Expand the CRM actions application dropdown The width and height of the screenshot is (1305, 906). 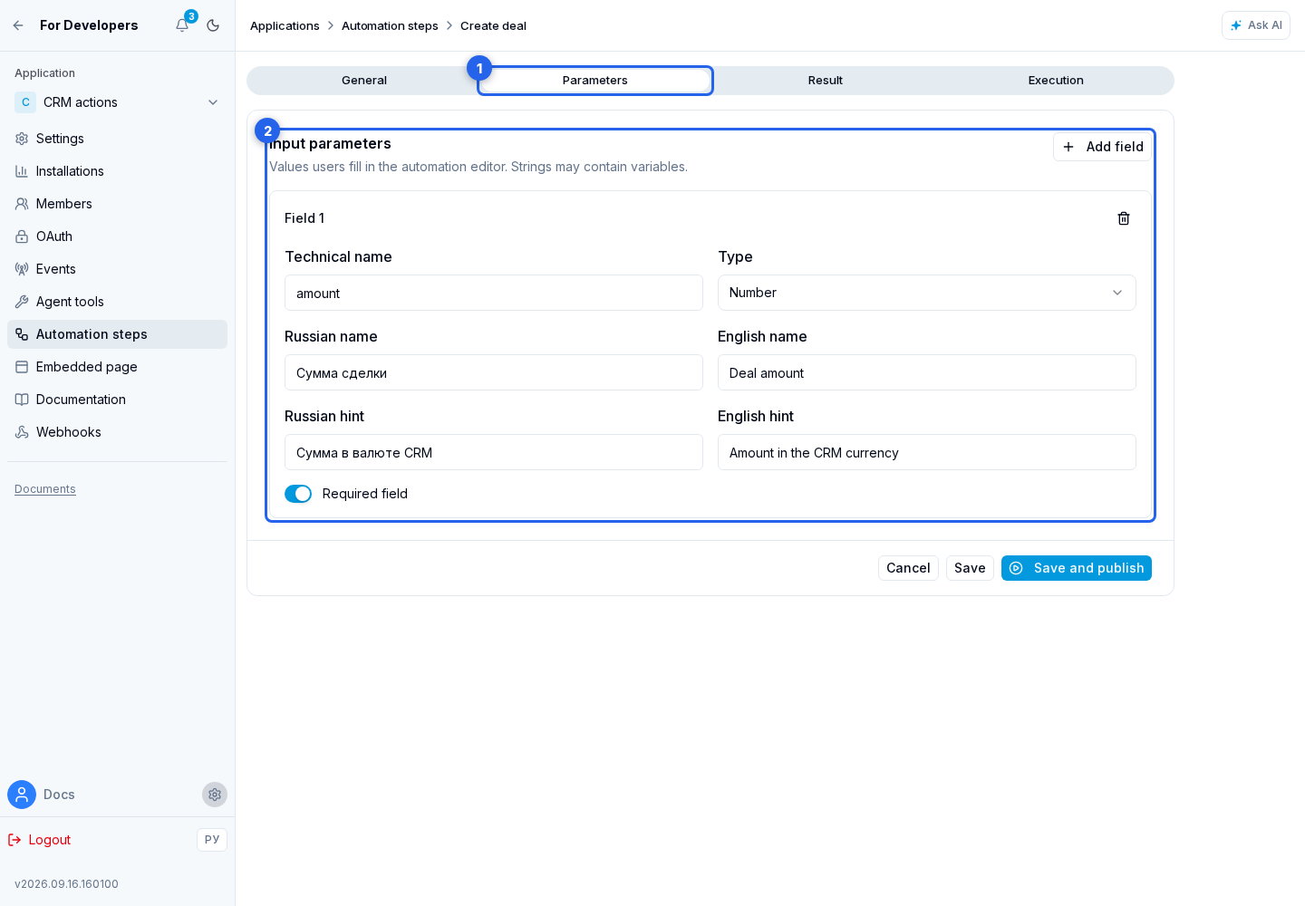click(118, 102)
